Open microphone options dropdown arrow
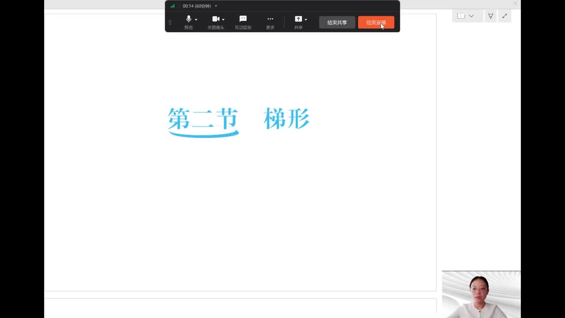 click(196, 20)
